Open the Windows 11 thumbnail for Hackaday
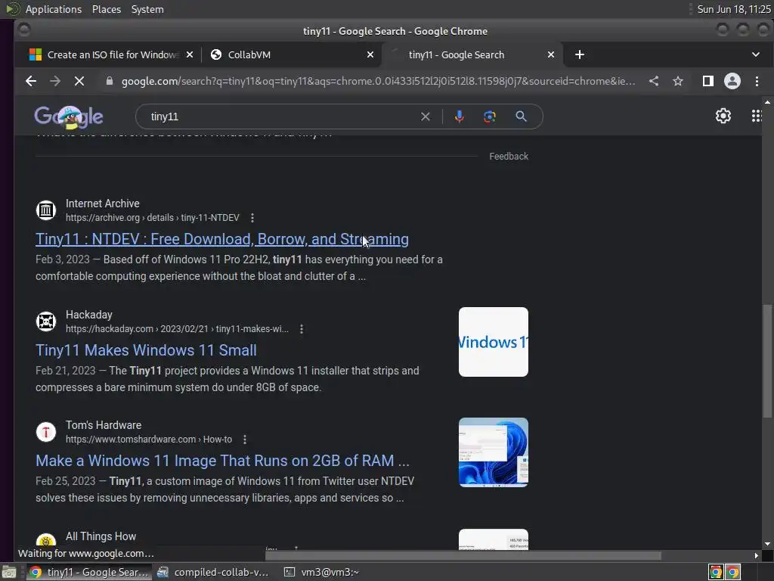Viewport: 774px width, 581px height. coord(493,342)
